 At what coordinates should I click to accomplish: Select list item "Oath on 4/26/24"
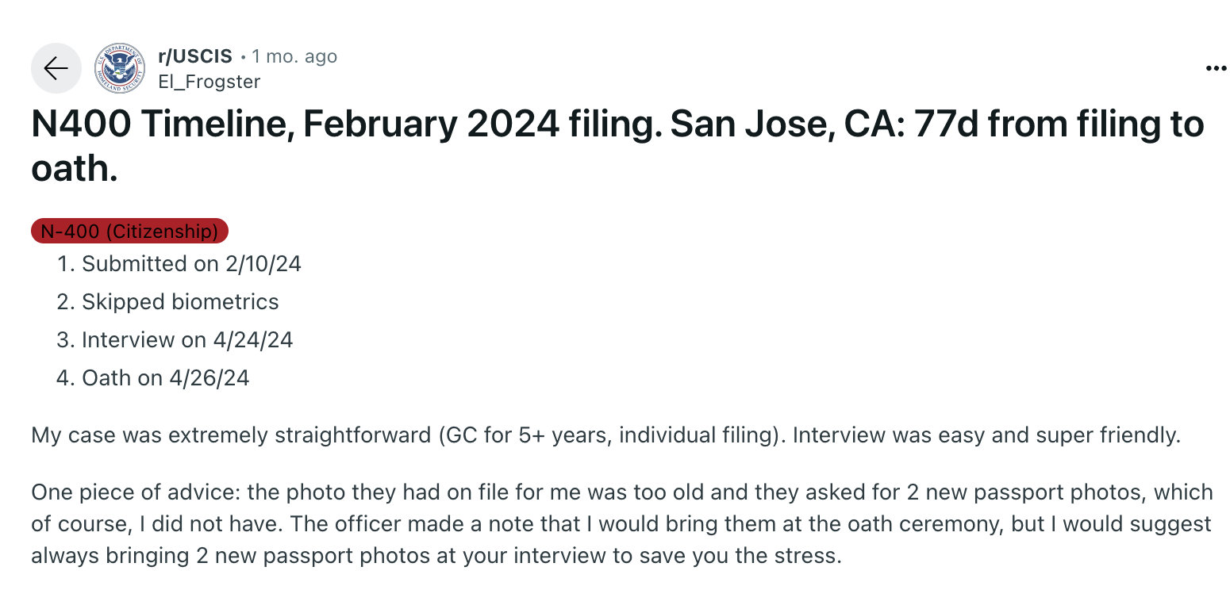pyautogui.click(x=166, y=377)
